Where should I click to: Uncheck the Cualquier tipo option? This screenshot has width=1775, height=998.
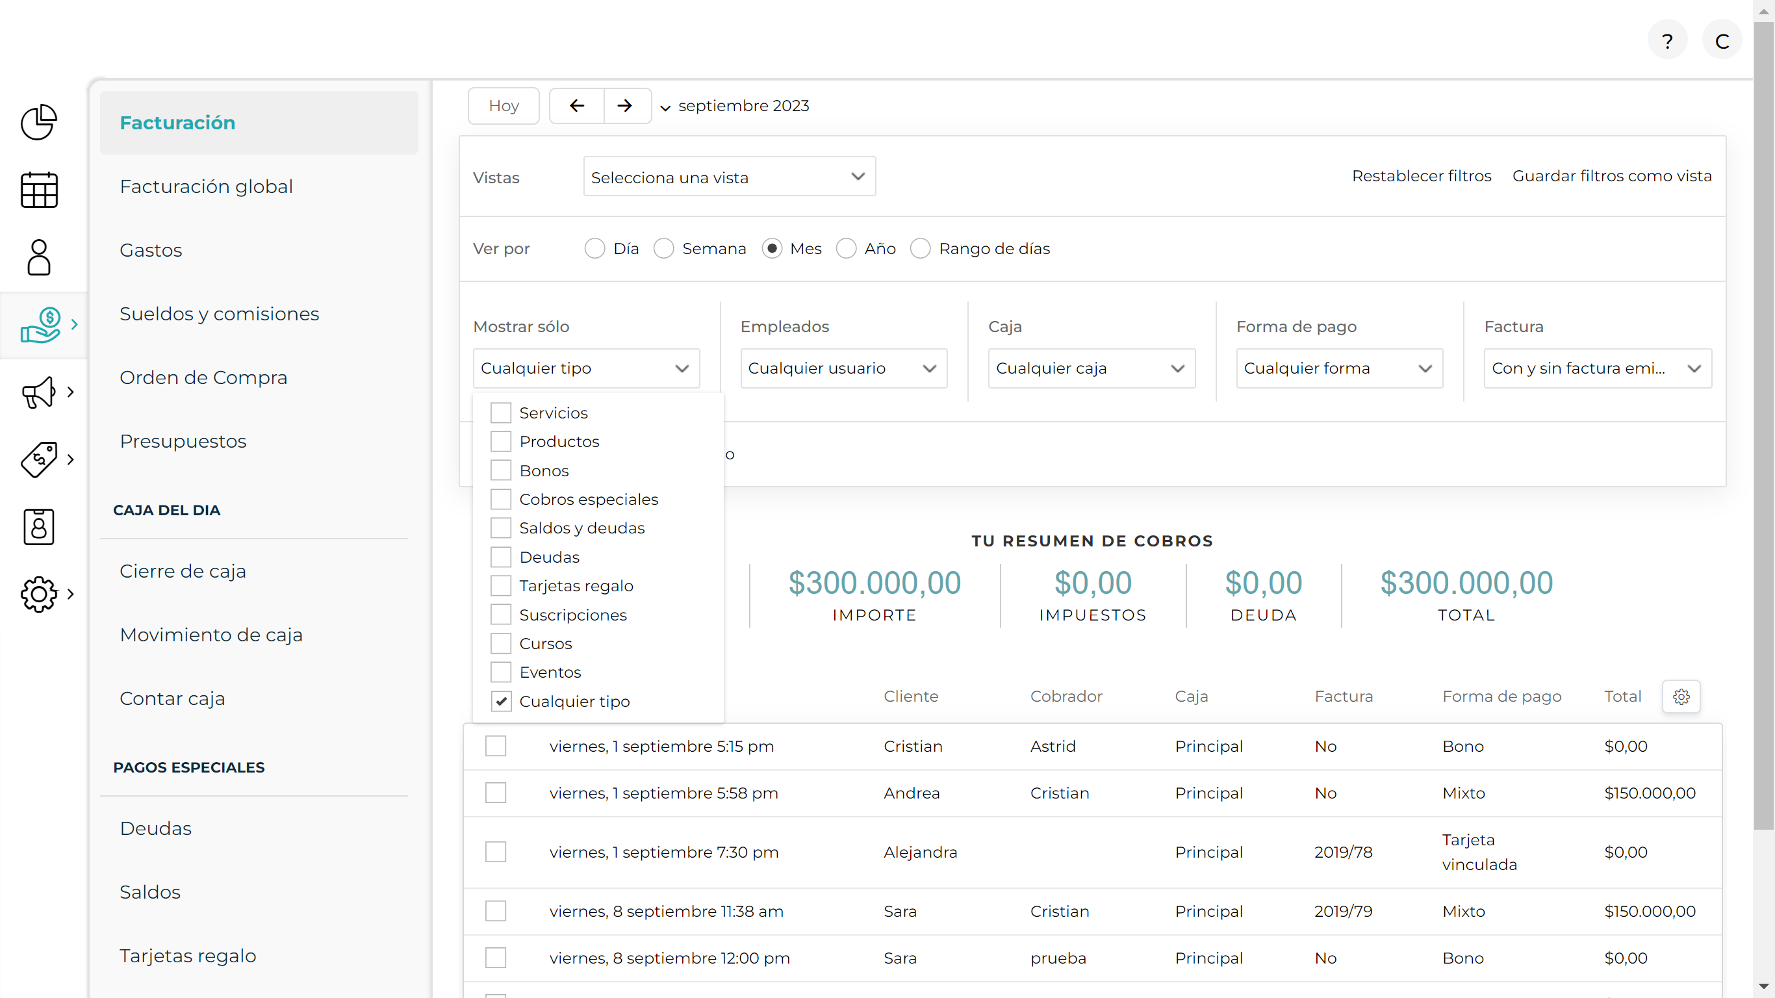click(x=501, y=701)
